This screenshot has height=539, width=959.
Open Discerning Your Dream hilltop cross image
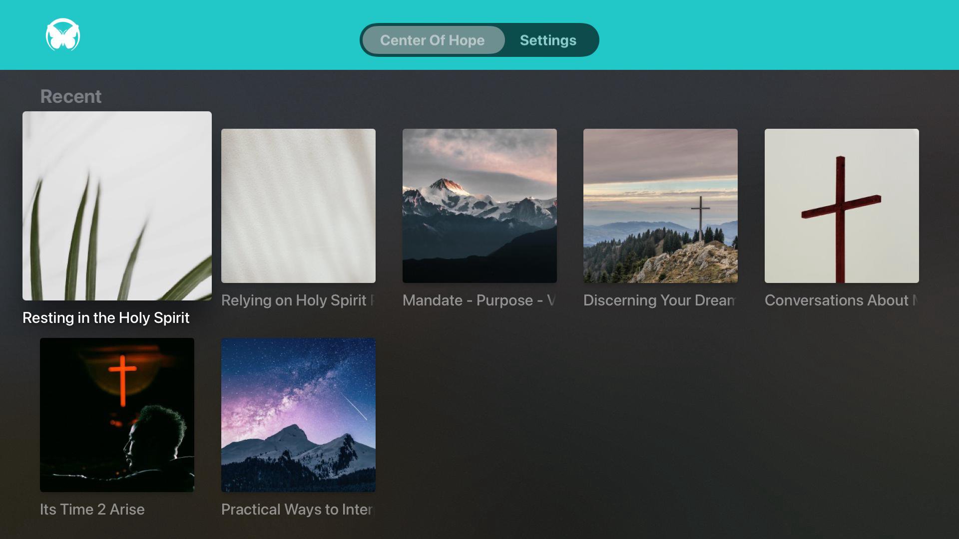click(x=660, y=206)
